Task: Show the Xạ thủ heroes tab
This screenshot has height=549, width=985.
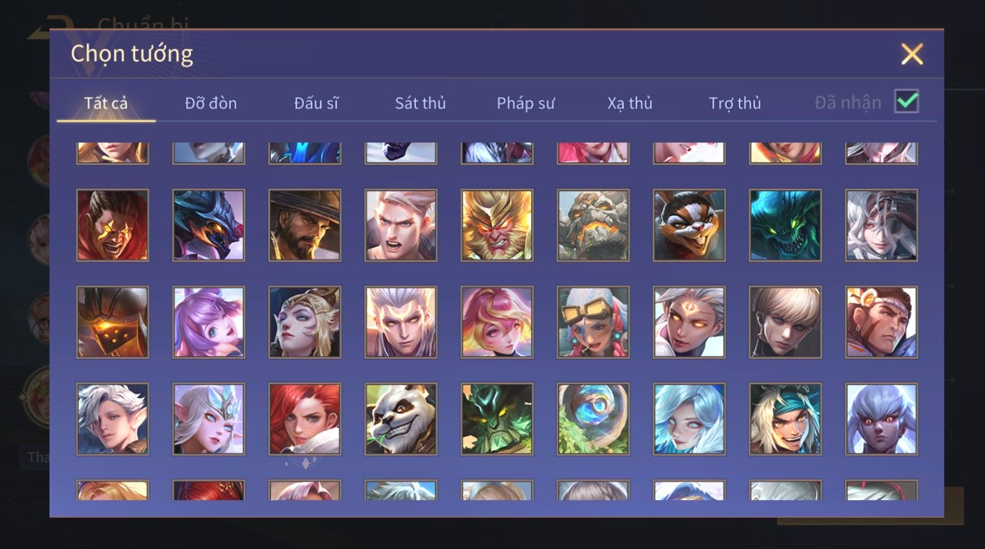Action: (630, 103)
